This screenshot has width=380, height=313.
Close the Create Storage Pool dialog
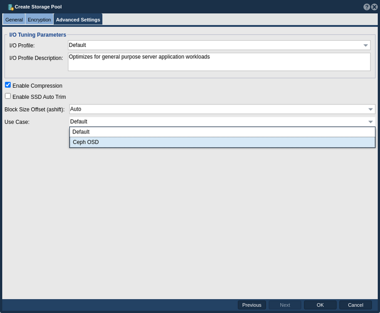coord(374,7)
